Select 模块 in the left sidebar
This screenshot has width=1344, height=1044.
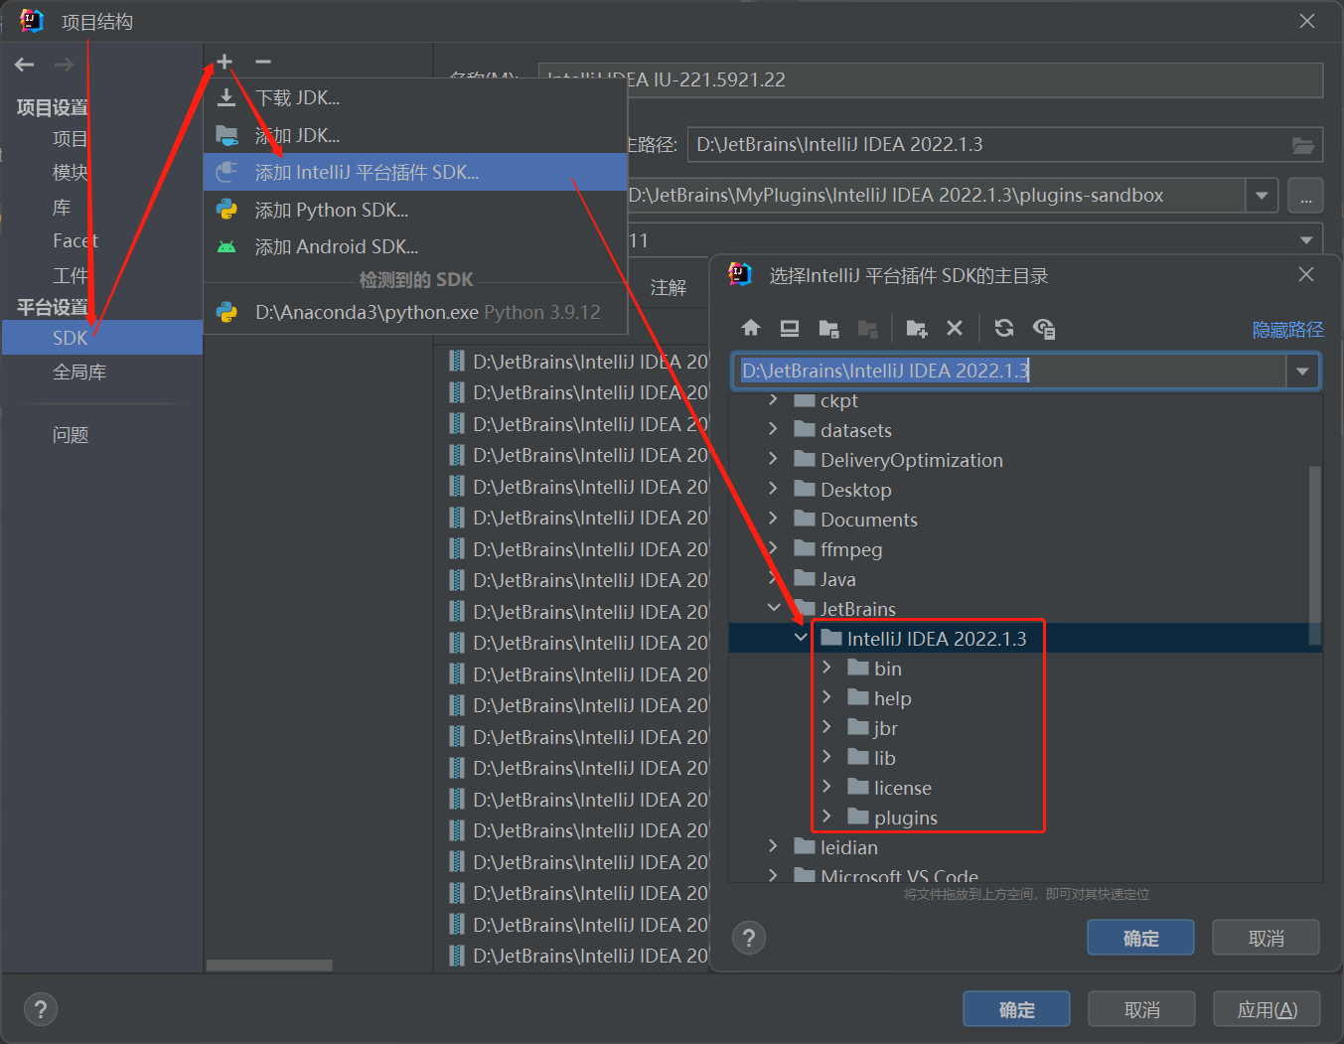[x=71, y=173]
